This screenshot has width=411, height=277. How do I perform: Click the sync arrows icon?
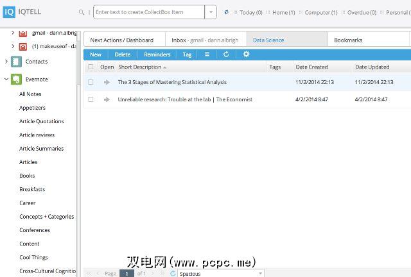coord(226,12)
